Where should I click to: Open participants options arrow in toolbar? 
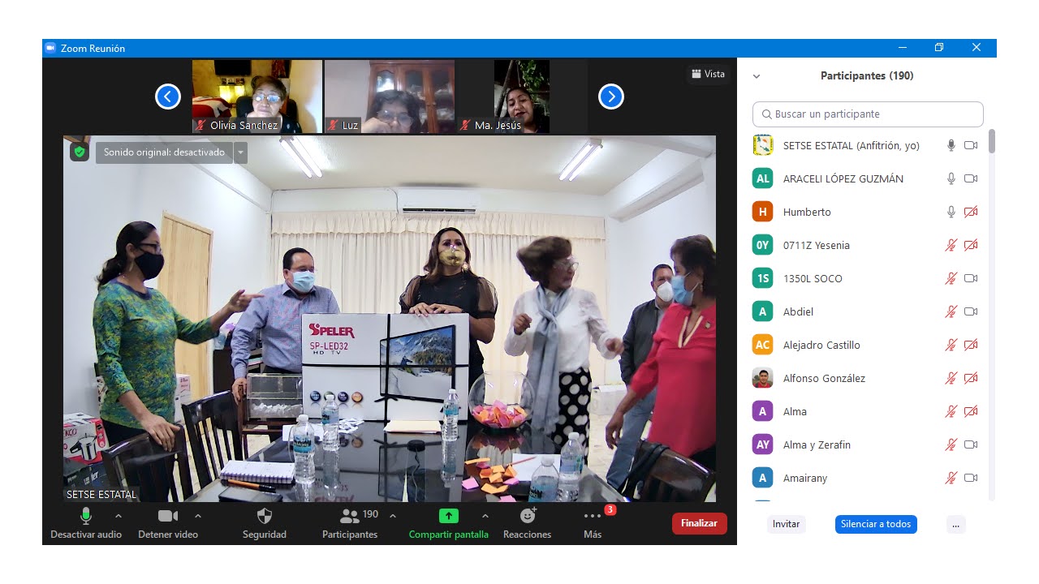coord(393,516)
